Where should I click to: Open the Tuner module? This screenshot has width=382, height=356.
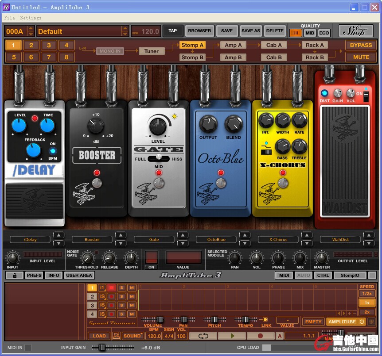click(151, 51)
